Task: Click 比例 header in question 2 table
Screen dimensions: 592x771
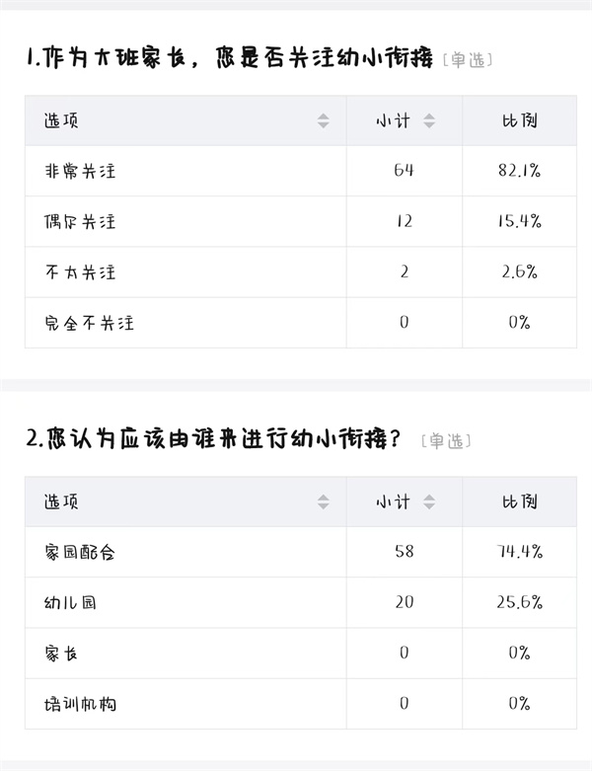Action: [519, 501]
